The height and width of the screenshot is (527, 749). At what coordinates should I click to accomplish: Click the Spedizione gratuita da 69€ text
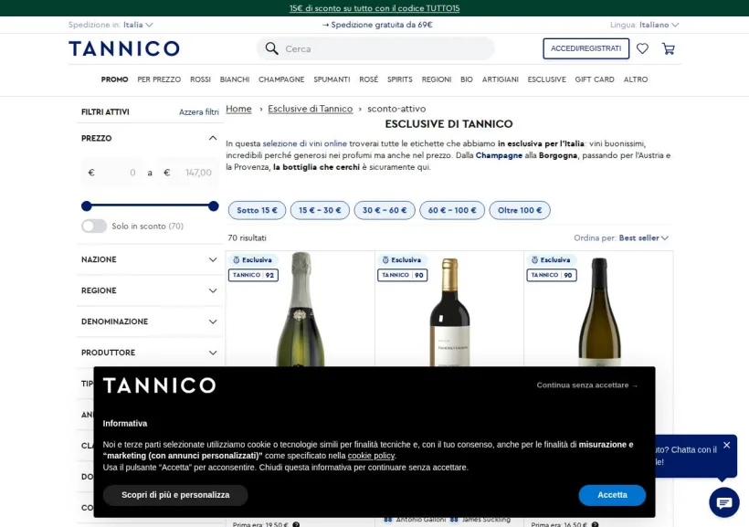point(377,25)
